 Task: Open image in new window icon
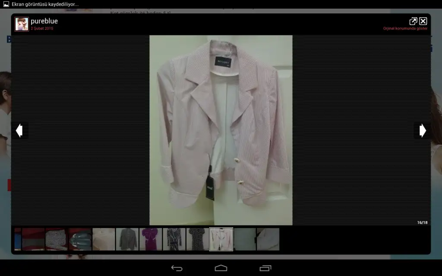[413, 21]
